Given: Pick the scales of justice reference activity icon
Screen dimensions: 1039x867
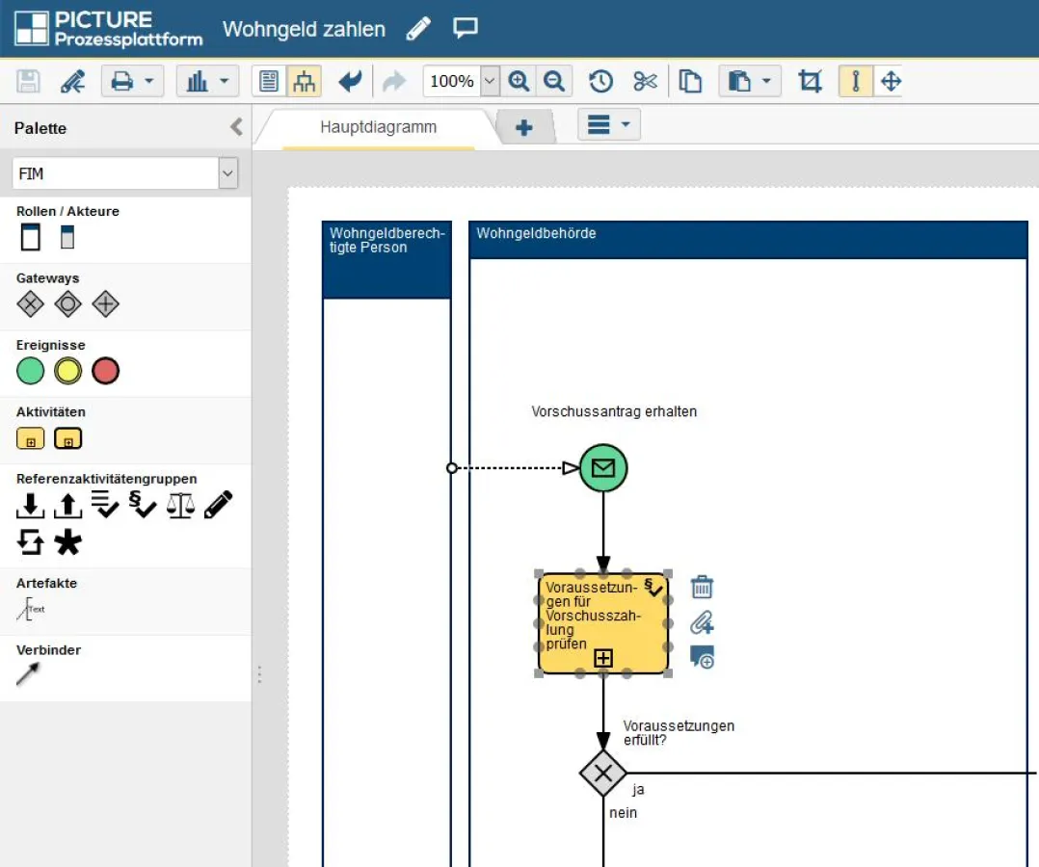Looking at the screenshot, I should (x=180, y=505).
